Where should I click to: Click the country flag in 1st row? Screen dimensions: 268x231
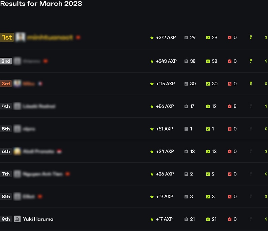point(78,37)
